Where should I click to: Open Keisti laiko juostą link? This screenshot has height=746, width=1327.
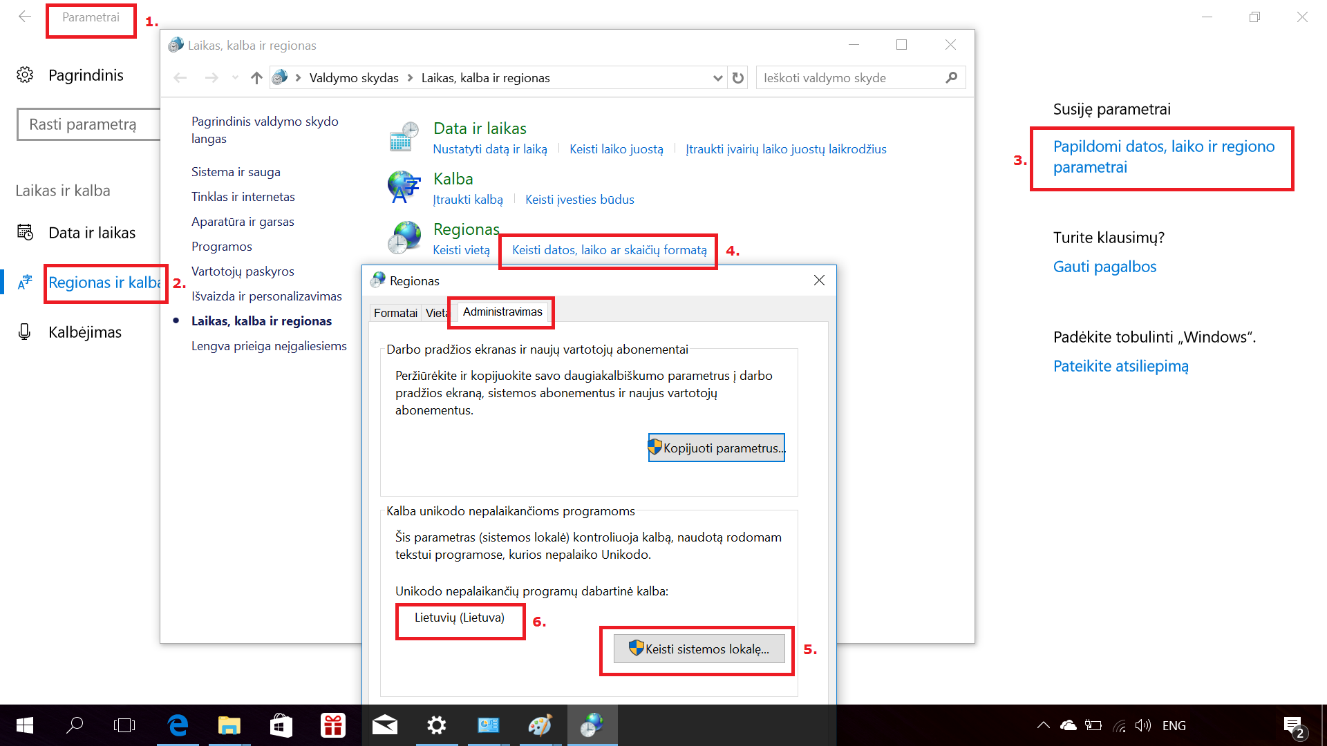[616, 149]
